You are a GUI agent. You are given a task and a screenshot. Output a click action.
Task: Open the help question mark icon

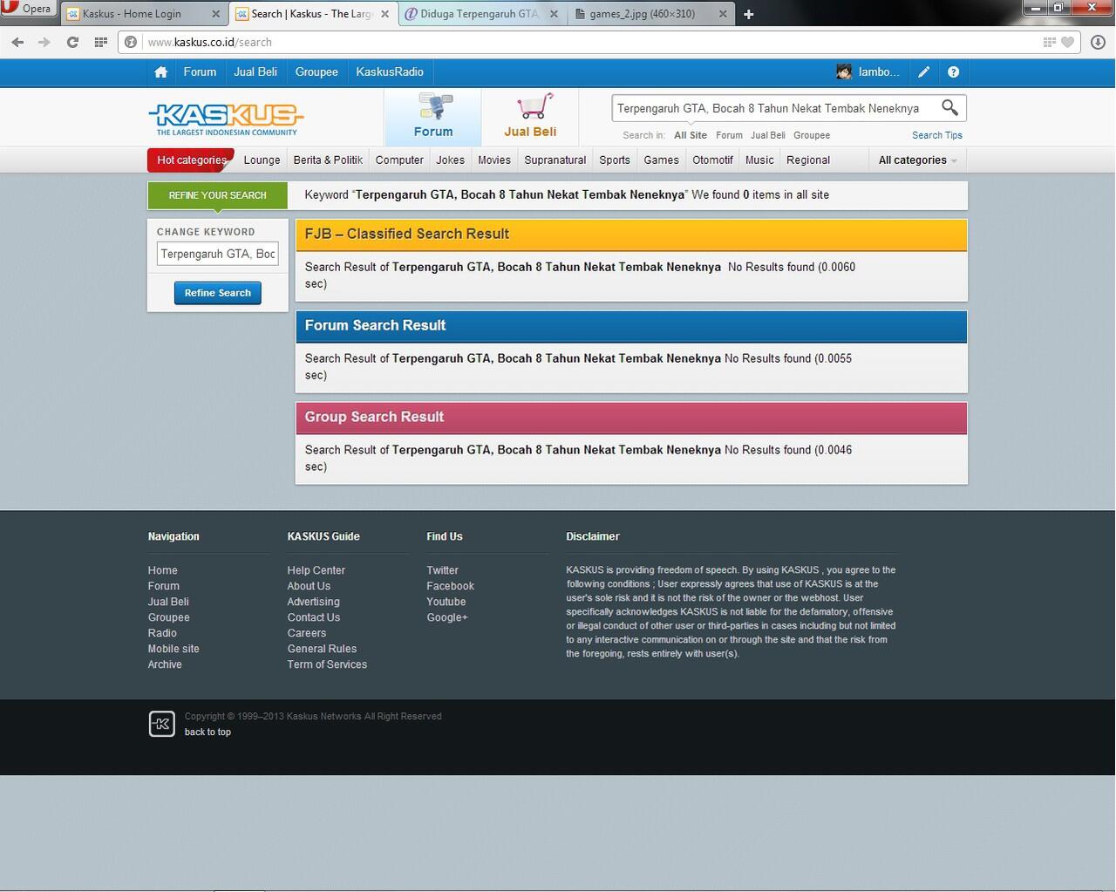tap(953, 72)
